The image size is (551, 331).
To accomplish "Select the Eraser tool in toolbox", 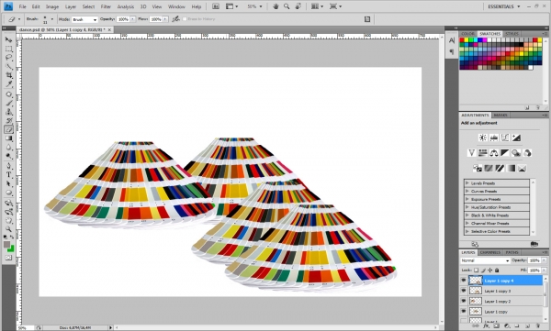I will pos(8,129).
